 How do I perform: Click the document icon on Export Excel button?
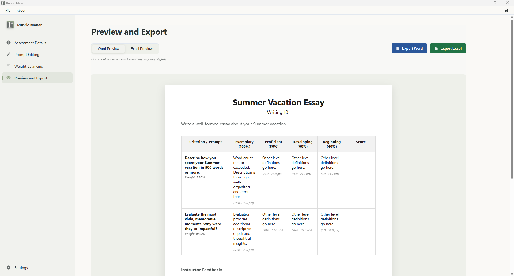pyautogui.click(x=436, y=48)
